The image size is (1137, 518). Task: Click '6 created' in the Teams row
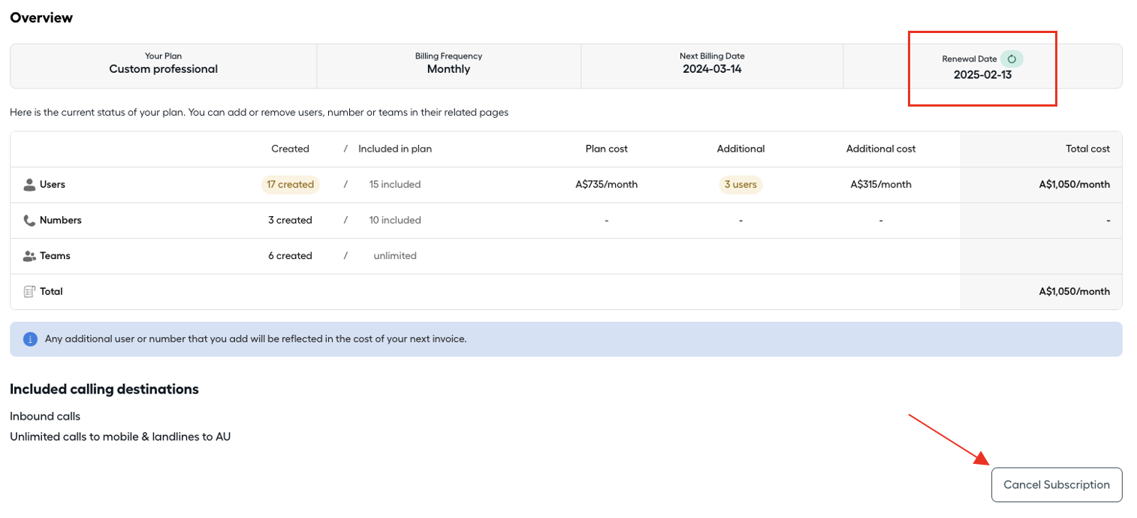click(290, 255)
